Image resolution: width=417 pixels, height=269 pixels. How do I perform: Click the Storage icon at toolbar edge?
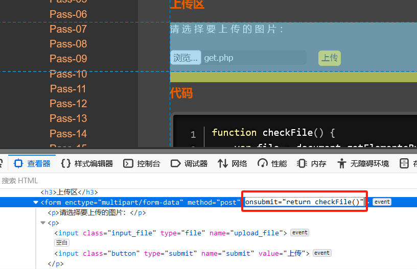(404, 163)
